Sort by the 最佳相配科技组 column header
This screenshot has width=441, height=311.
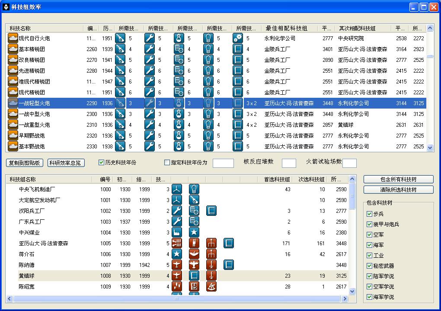[x=286, y=28]
